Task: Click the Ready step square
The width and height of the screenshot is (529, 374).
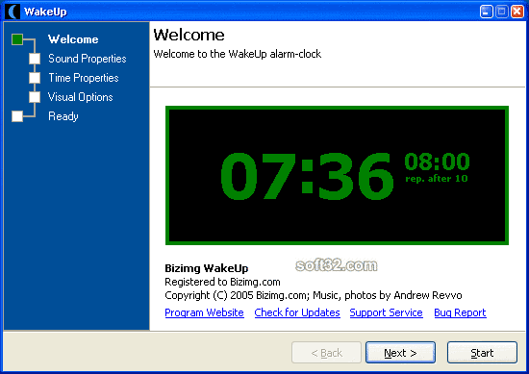Action: point(17,116)
